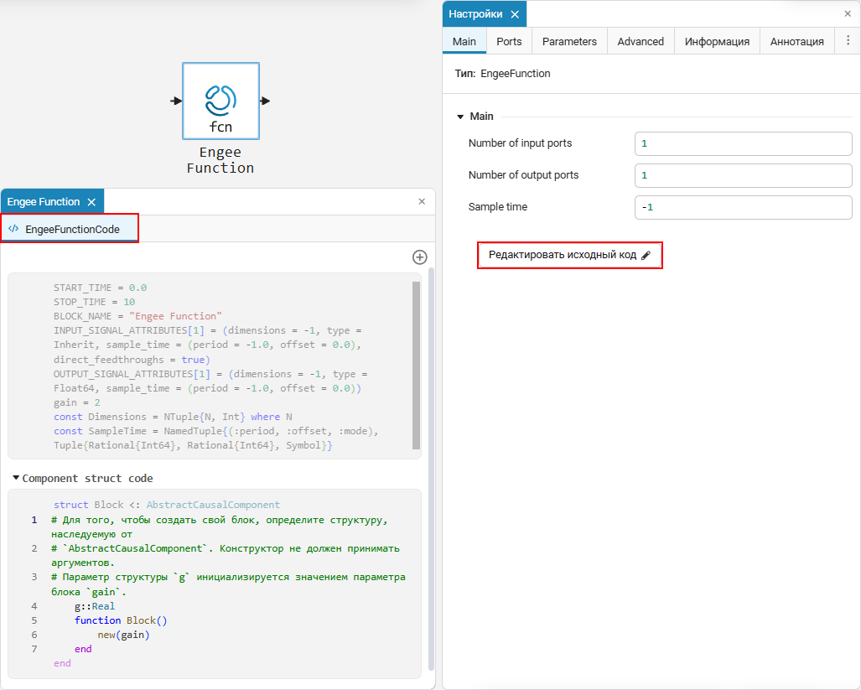The width and height of the screenshot is (861, 690).
Task: Click the read-only code block scrollbar
Action: 416,365
